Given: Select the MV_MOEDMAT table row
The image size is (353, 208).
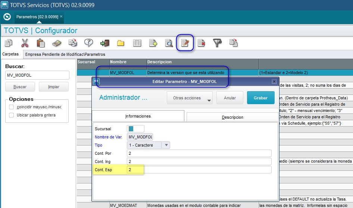Looking at the screenshot, I should point(215,205).
